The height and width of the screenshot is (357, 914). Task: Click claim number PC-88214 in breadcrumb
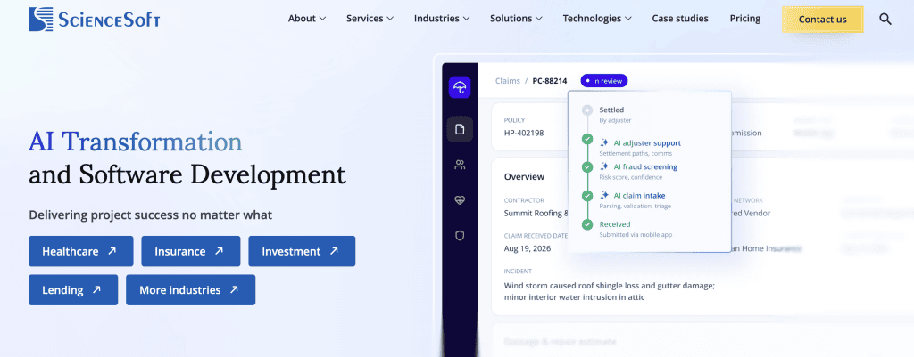tap(549, 81)
